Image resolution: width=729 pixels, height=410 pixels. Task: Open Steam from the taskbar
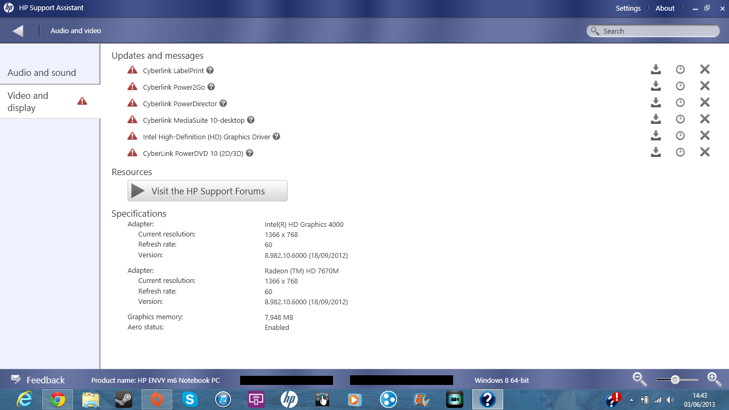[124, 399]
